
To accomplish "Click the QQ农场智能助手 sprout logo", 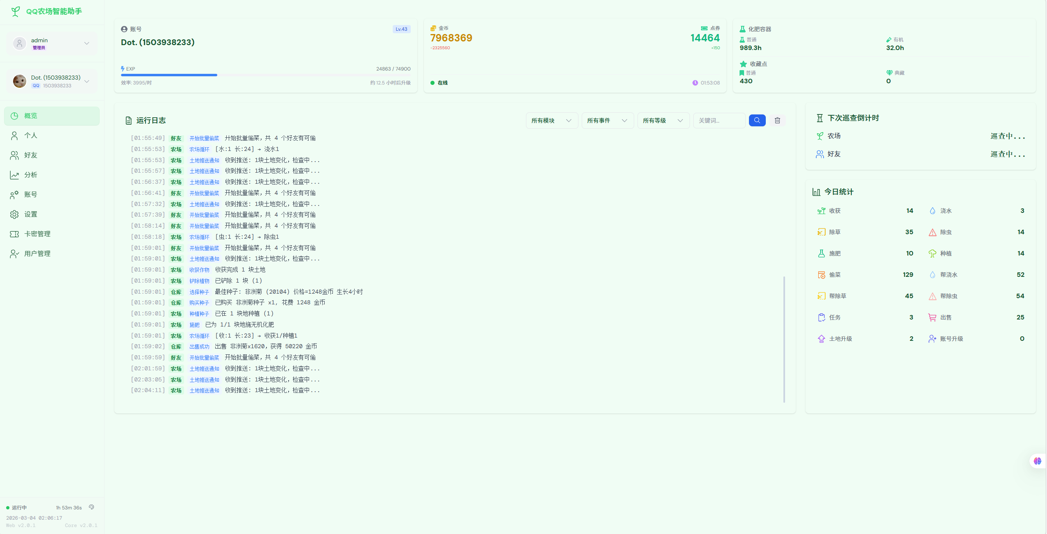I will pos(16,11).
